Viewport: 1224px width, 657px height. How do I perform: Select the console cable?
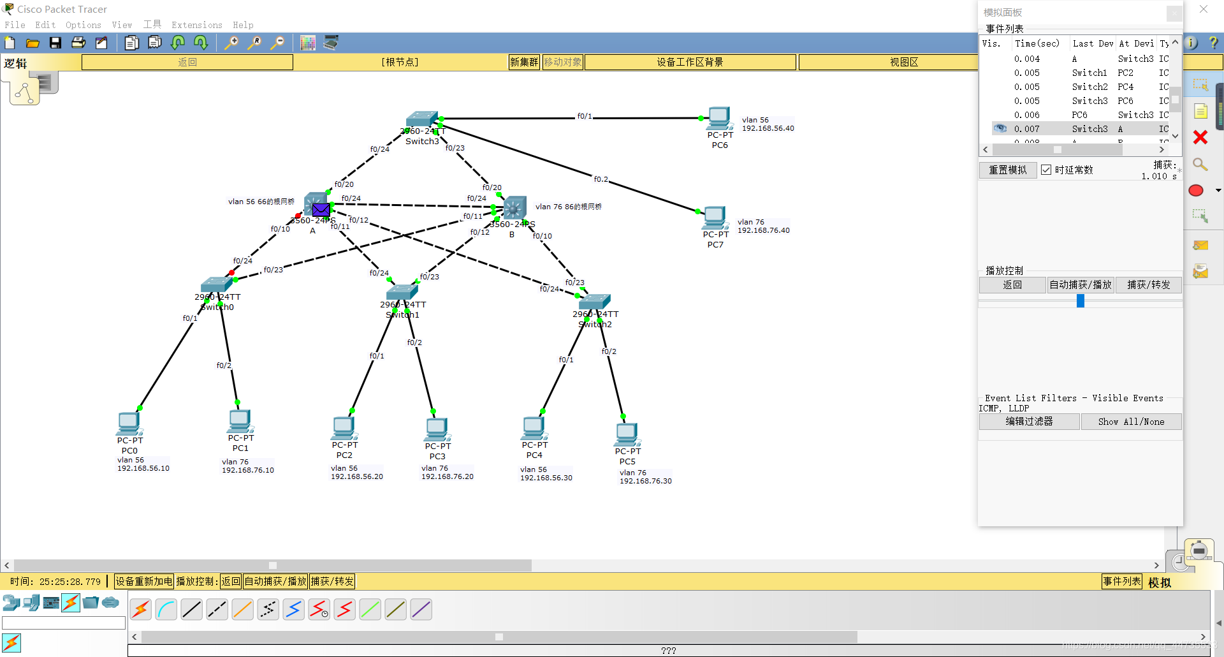(x=166, y=610)
